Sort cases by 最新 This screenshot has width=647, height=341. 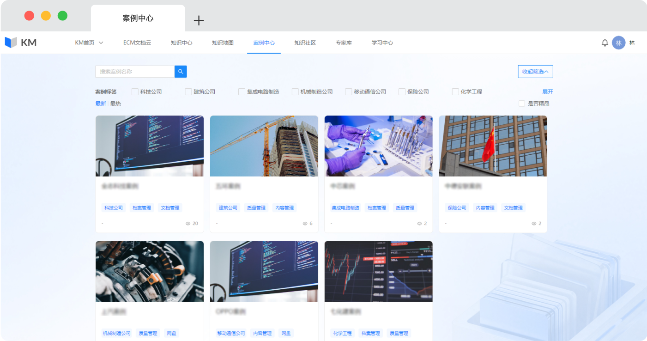pyautogui.click(x=101, y=104)
